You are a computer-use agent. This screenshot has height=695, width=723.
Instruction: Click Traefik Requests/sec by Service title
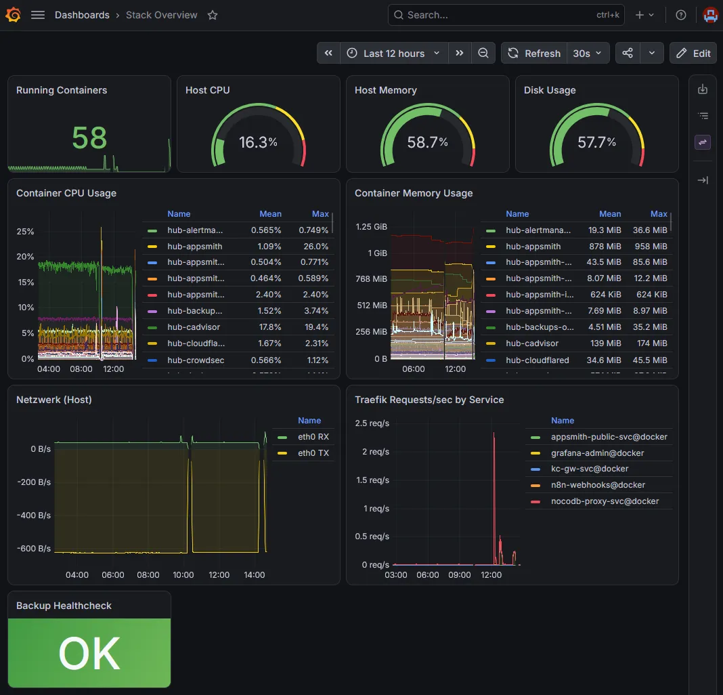[429, 400]
